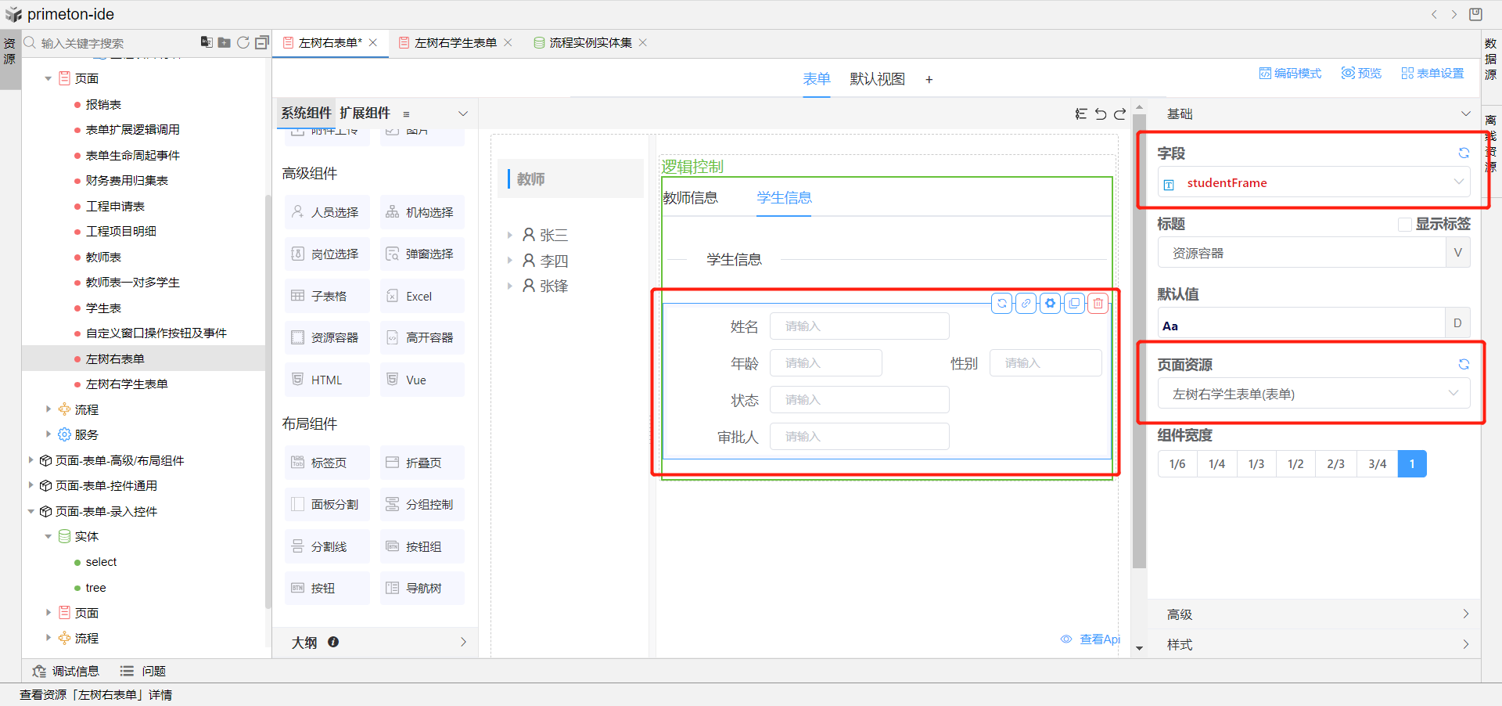Switch to the 教师信息 tab
The width and height of the screenshot is (1502, 706).
pos(690,198)
